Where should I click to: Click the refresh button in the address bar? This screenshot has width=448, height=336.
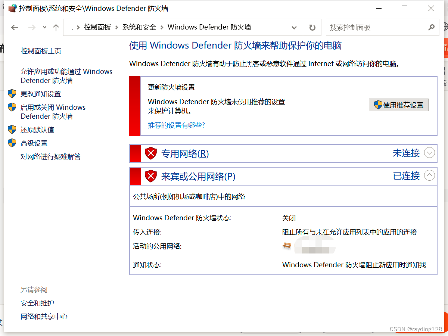click(x=312, y=27)
